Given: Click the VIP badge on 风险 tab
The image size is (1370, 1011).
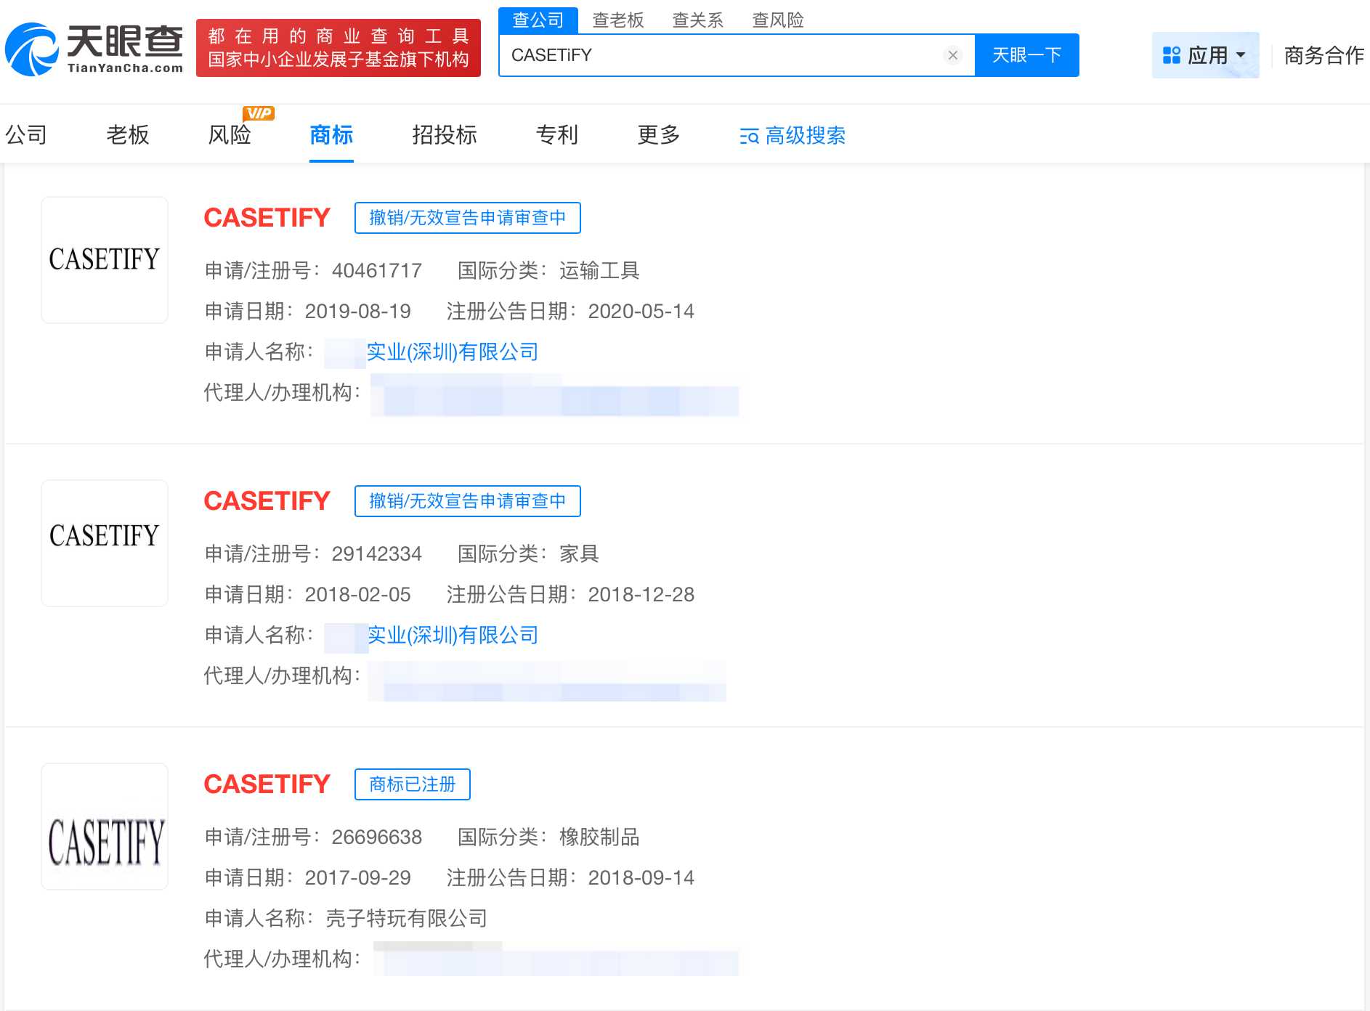Looking at the screenshot, I should point(260,113).
